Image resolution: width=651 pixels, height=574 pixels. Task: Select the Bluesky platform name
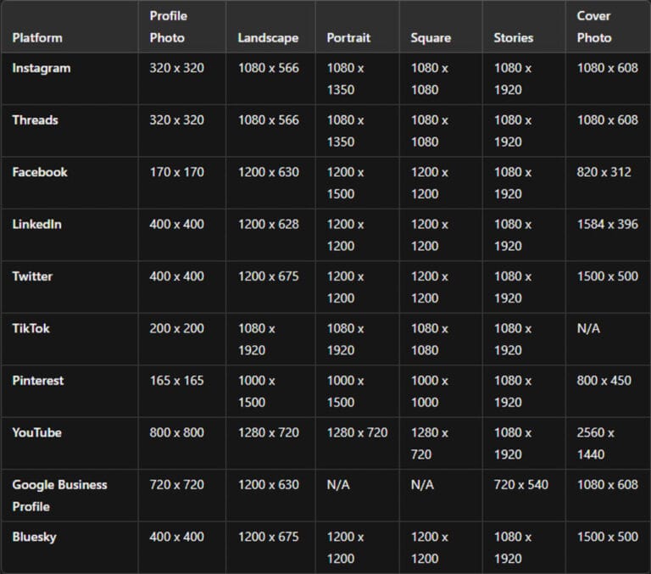[x=34, y=537]
